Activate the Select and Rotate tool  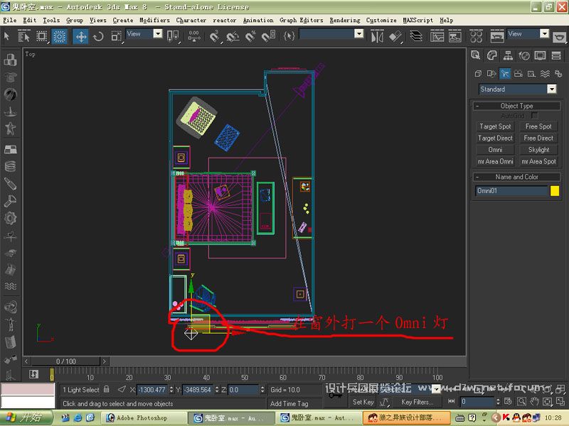pyautogui.click(x=98, y=36)
